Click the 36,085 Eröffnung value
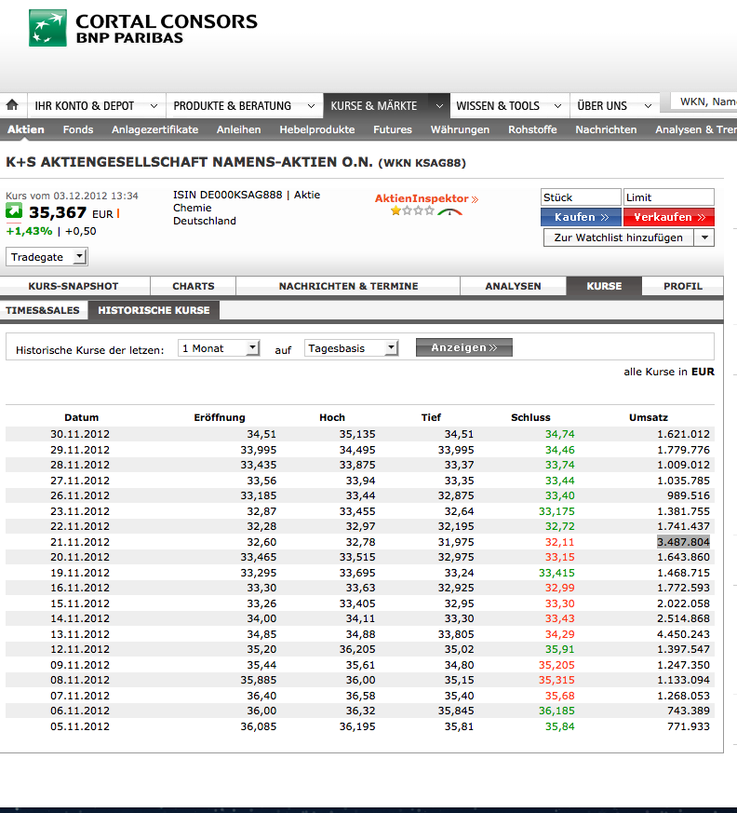Screen dimensions: 737x813 (259, 726)
